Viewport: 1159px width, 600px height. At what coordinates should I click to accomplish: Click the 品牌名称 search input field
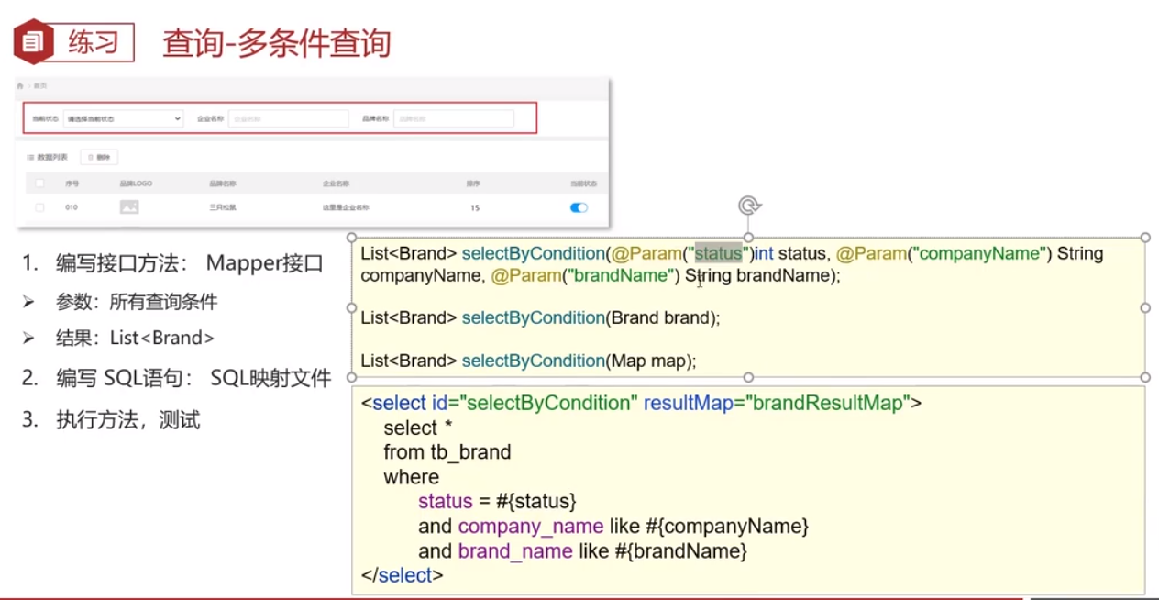454,119
